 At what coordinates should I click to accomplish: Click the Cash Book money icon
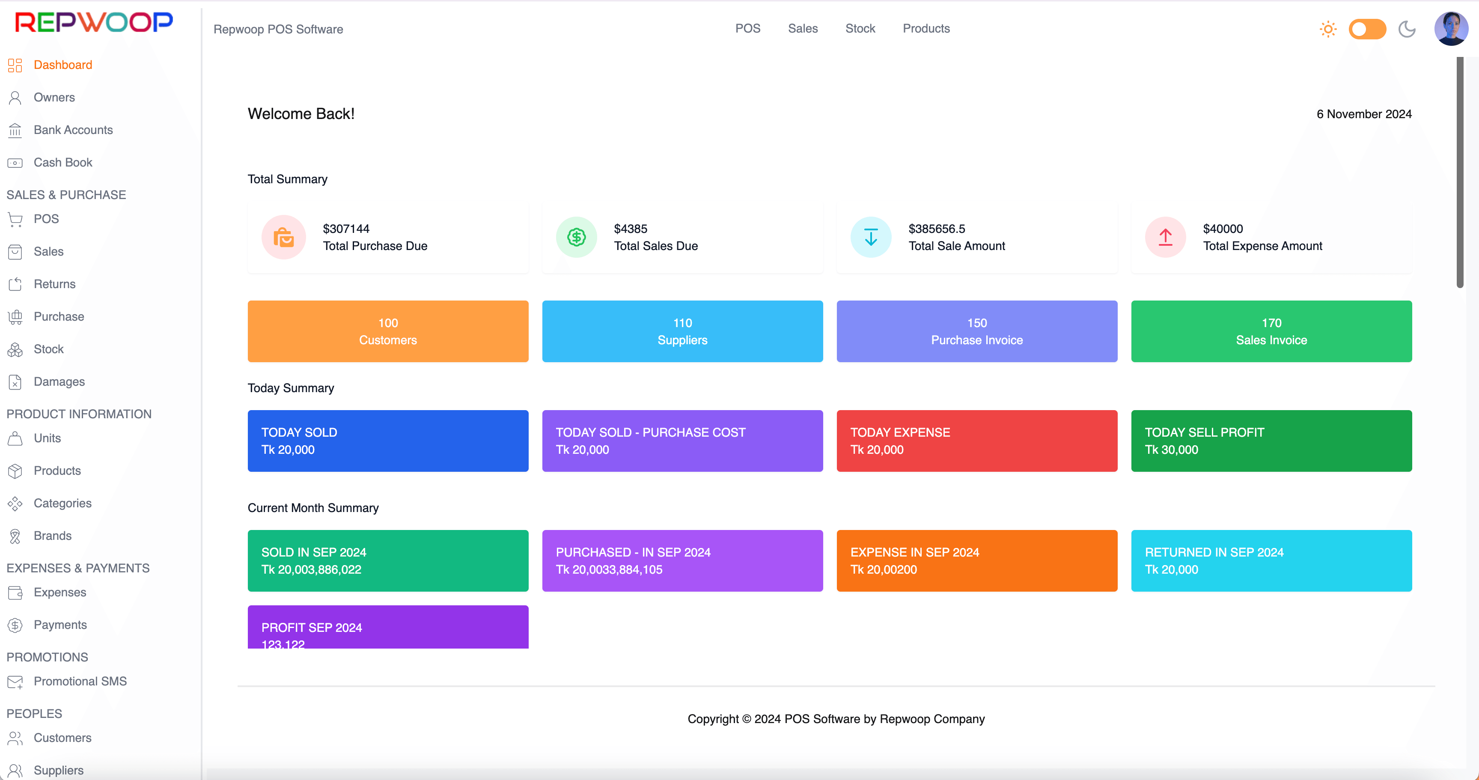click(x=15, y=163)
